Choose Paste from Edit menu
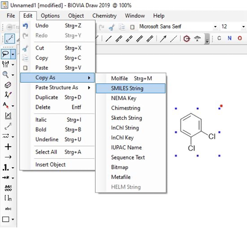The image size is (247, 228). coord(57,68)
